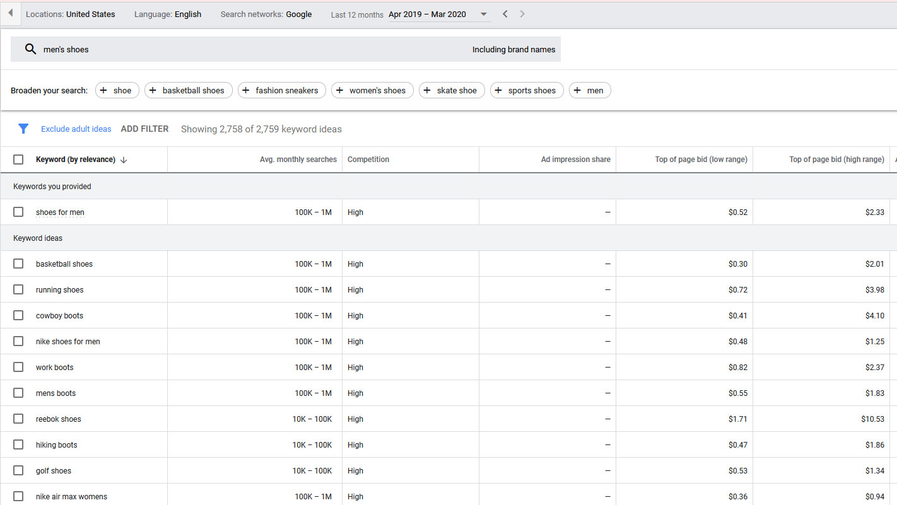The width and height of the screenshot is (897, 505).
Task: Add 'skate shoe' to broaden search
Action: coord(452,90)
